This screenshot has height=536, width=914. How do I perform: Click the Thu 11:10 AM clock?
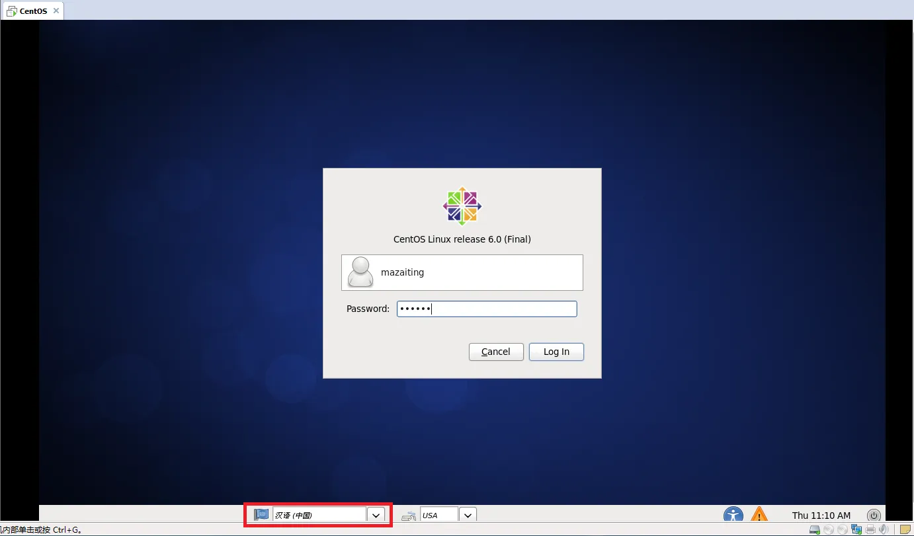pyautogui.click(x=821, y=515)
